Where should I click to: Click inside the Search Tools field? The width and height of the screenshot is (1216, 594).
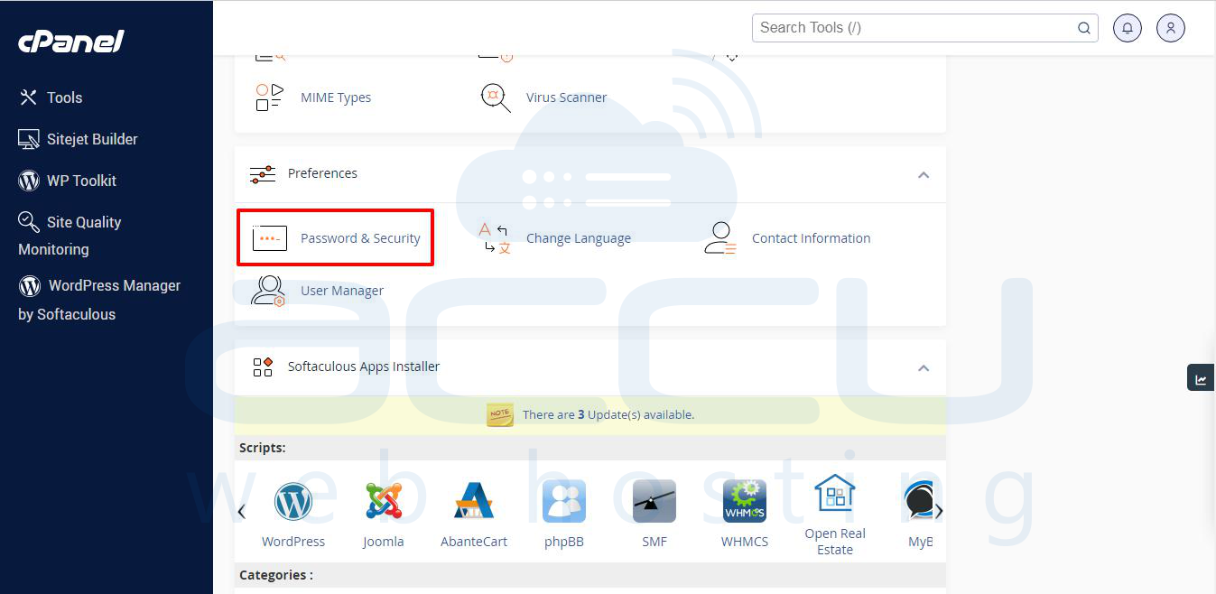(x=912, y=27)
